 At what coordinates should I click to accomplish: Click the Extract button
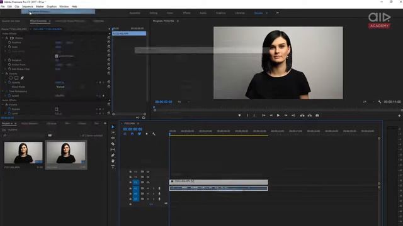tap(310, 116)
